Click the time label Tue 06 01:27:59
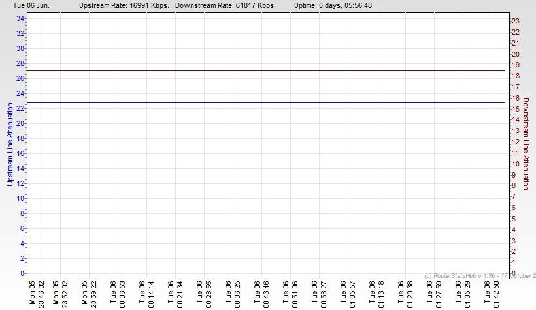Image resolution: width=536 pixels, height=310 pixels. pyautogui.click(x=434, y=294)
